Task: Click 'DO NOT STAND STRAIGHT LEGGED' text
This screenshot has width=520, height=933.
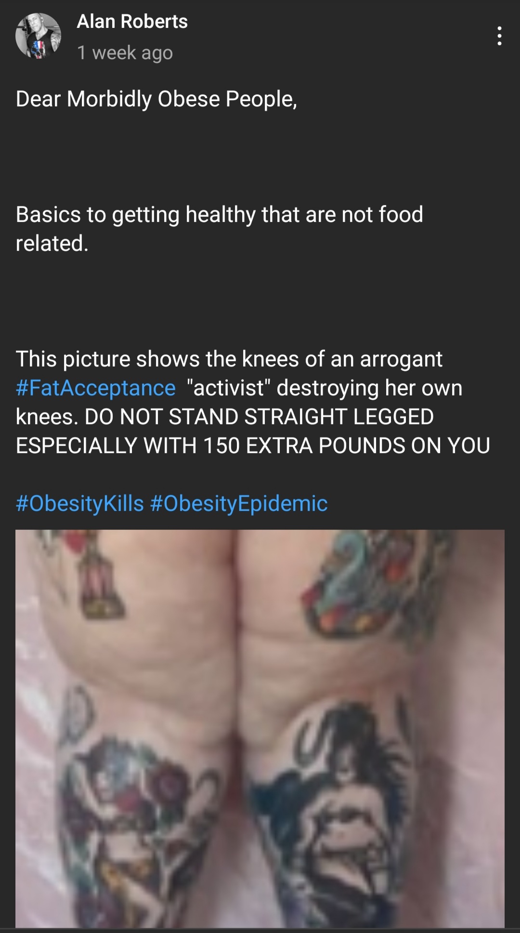Action: coord(260,417)
